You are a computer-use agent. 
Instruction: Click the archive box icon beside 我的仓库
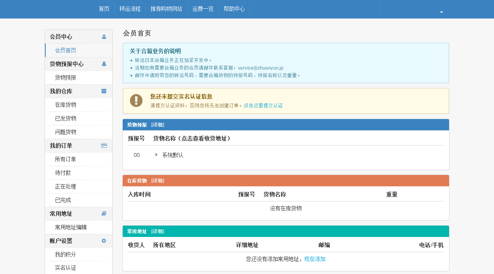click(x=104, y=91)
